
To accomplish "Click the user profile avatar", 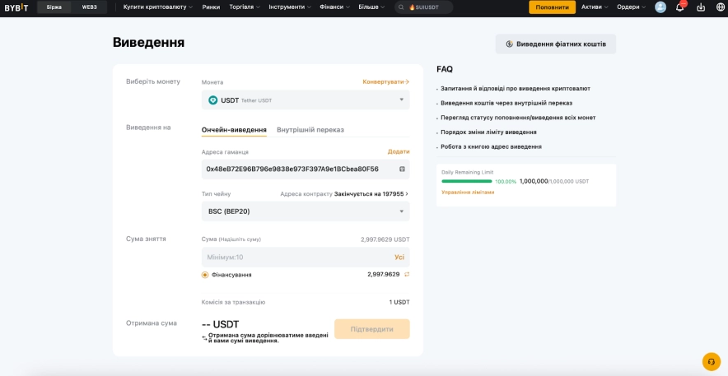I will click(x=660, y=7).
